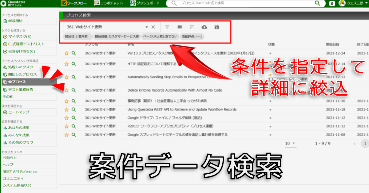This screenshot has width=369, height=193.
Task: Select 全プロセス in the sidebar
Action: (29, 82)
